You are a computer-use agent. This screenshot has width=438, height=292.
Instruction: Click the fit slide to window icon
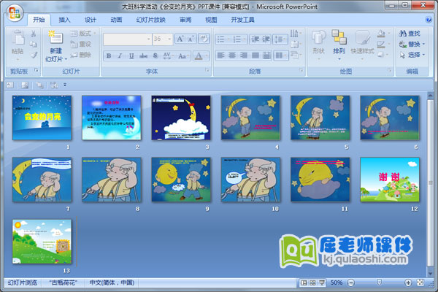pyautogui.click(x=420, y=283)
